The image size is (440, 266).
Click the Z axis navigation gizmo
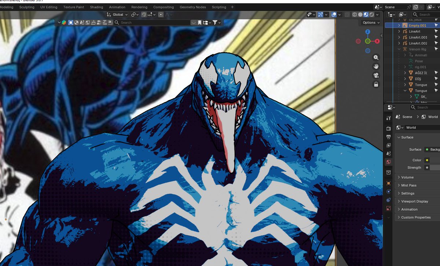click(x=367, y=32)
